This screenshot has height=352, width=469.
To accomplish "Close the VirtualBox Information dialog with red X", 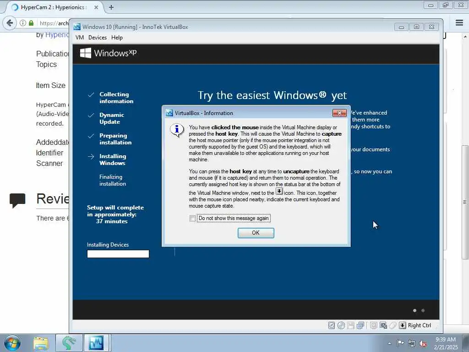I will [339, 113].
